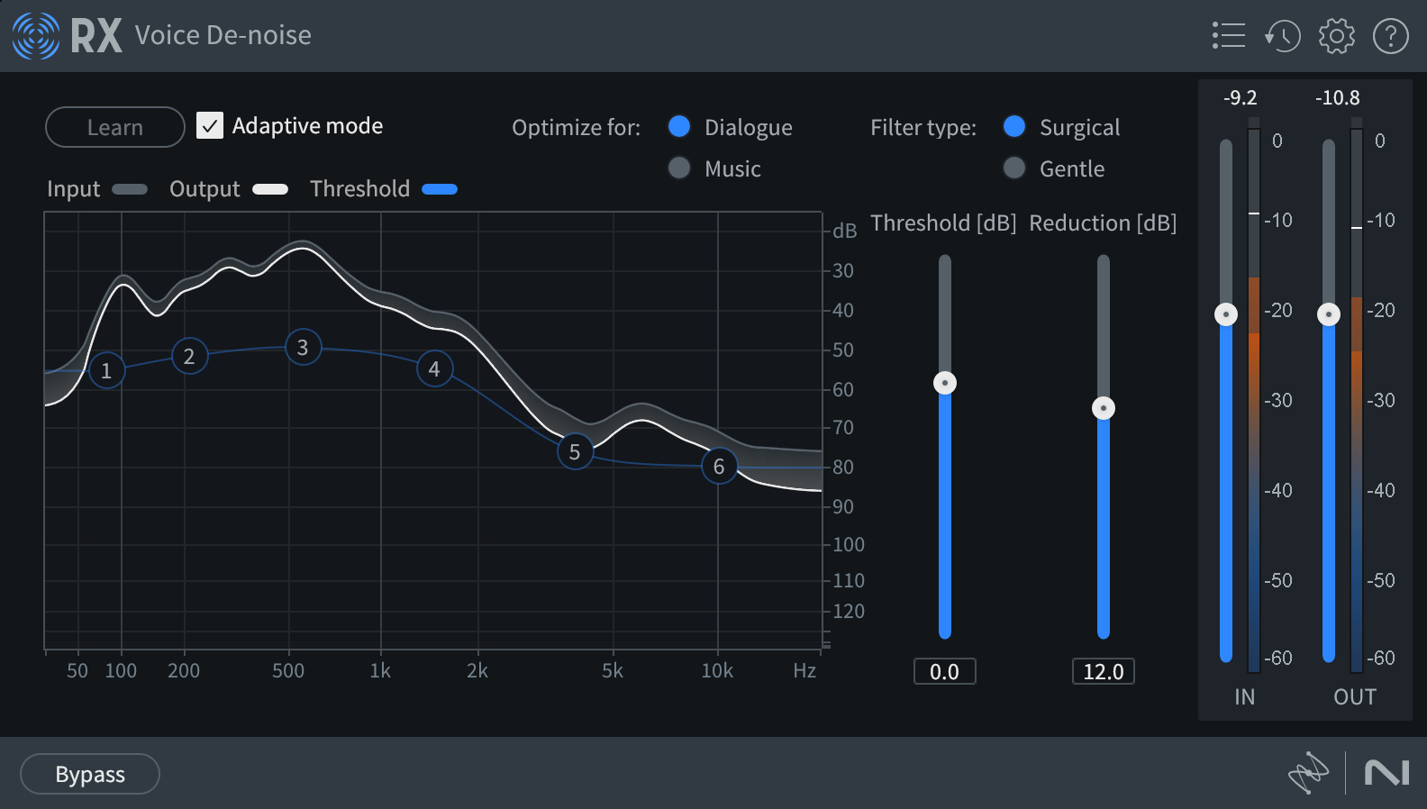Select the Gentle filter type
Screen dimensions: 1427x809
point(1015,168)
